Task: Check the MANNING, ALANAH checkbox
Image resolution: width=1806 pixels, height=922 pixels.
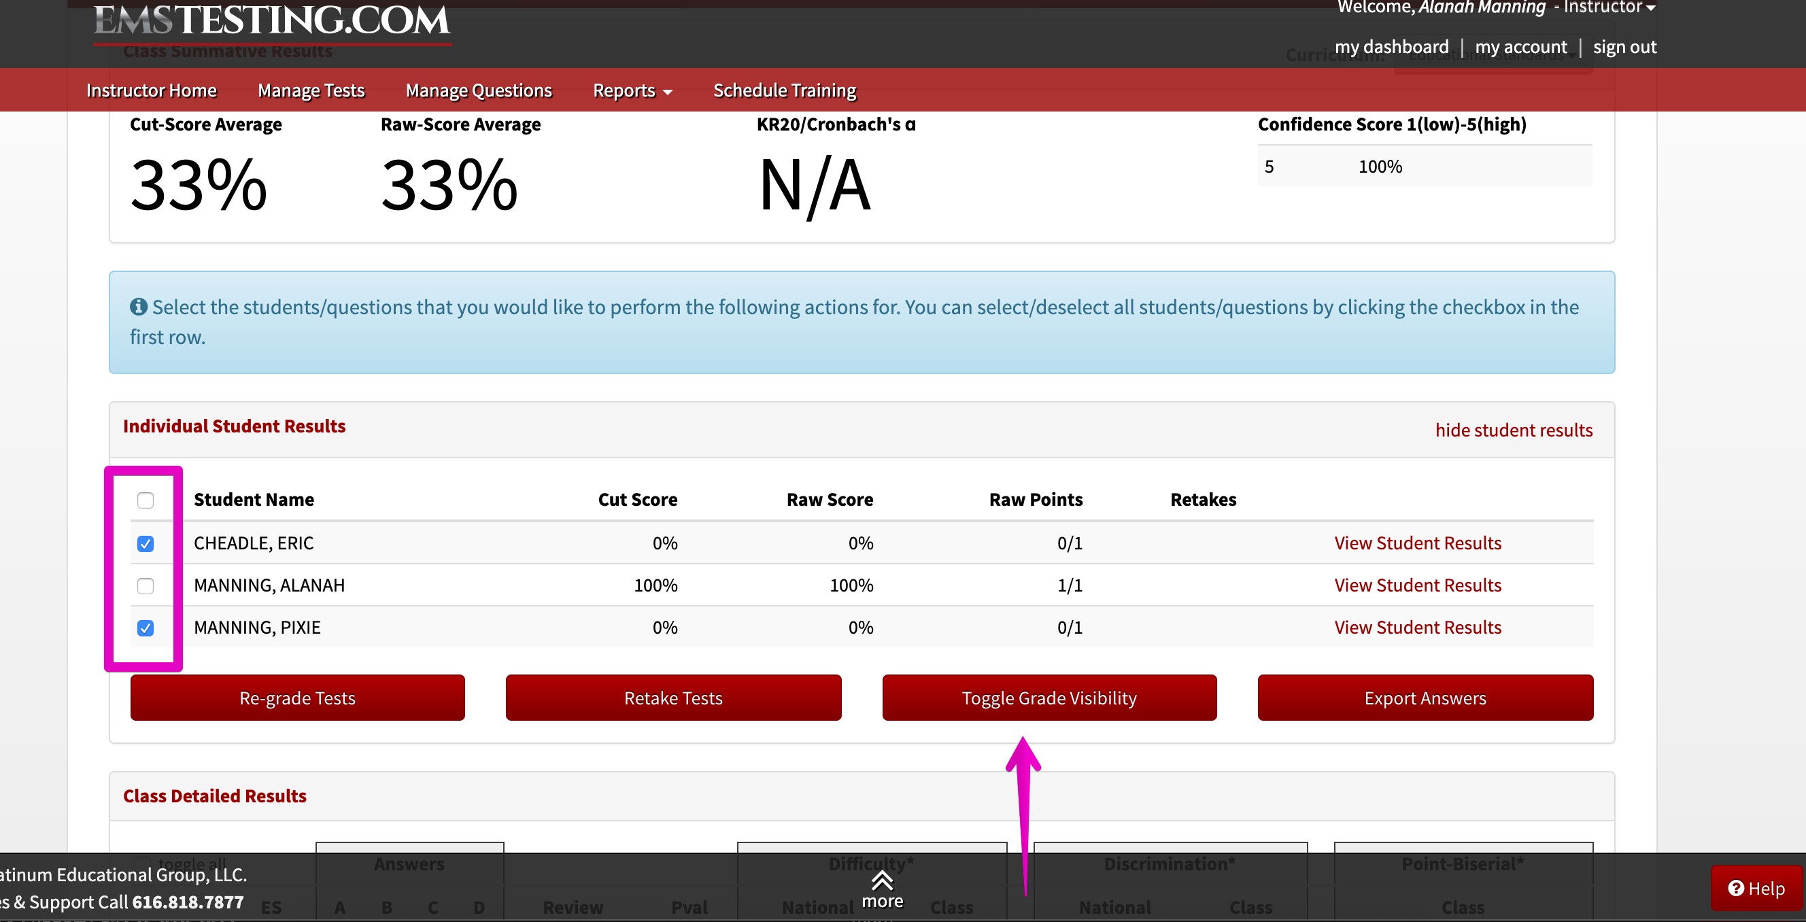Action: point(145,585)
